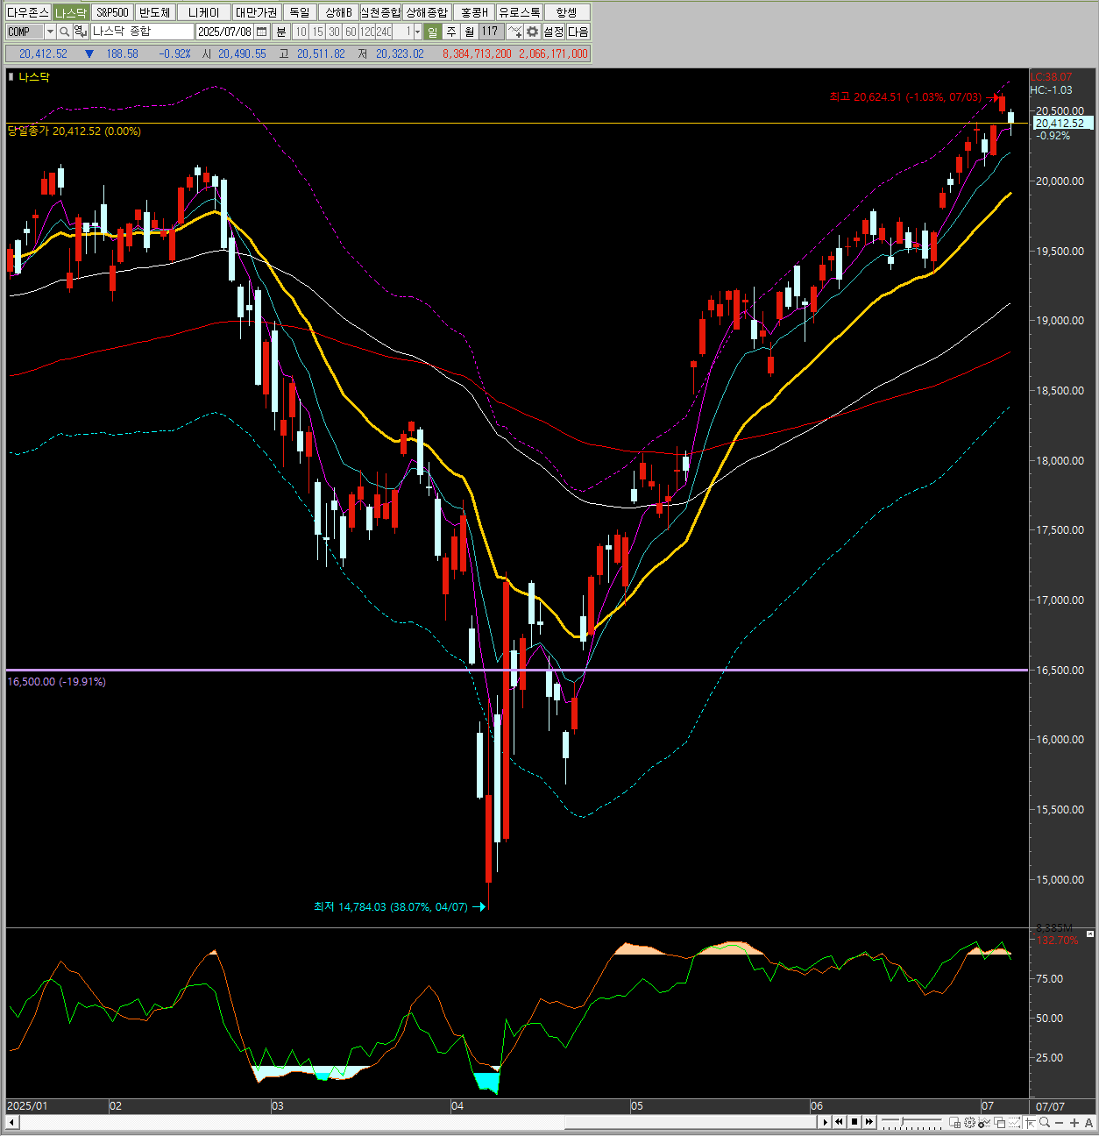This screenshot has width=1099, height=1136.
Task: Select the 30 minute interval
Action: tap(334, 32)
